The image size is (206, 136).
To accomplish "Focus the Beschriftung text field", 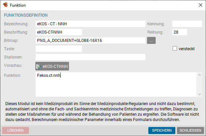I will point(59,32).
